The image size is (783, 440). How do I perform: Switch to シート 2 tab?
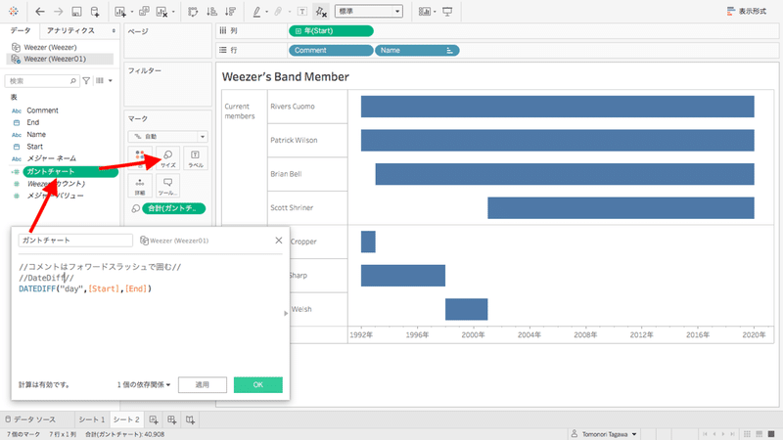coord(126,419)
